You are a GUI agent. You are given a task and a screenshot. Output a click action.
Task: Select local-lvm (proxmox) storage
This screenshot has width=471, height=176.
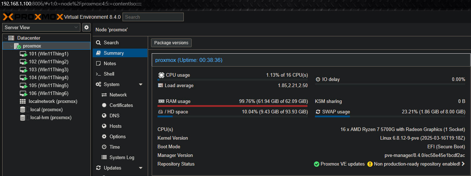(46, 117)
